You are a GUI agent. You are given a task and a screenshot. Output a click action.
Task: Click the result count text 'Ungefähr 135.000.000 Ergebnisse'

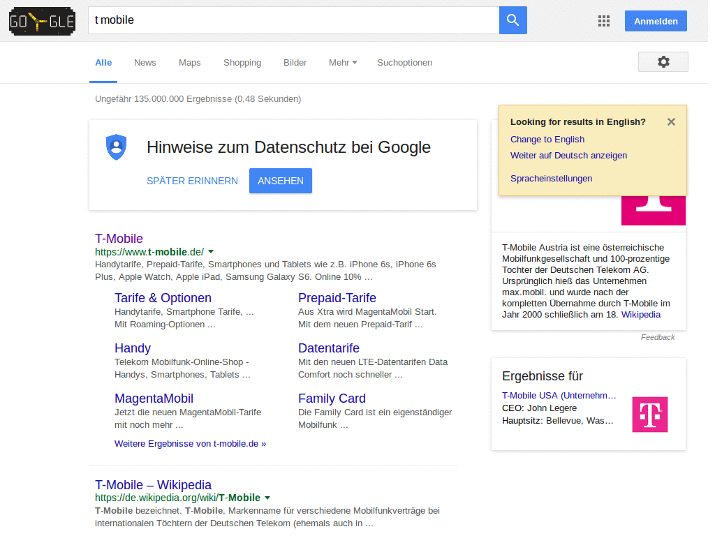tap(163, 99)
